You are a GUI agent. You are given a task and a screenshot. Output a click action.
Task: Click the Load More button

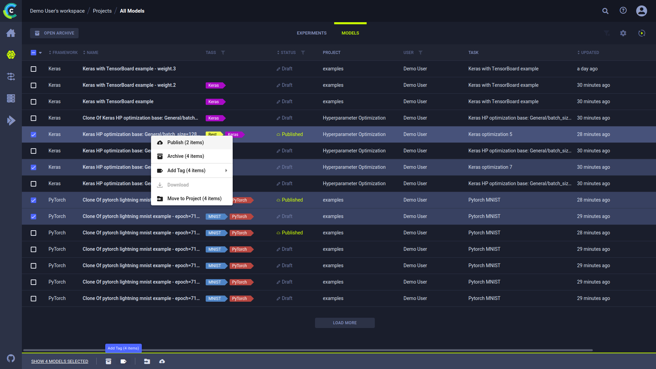[x=345, y=323]
